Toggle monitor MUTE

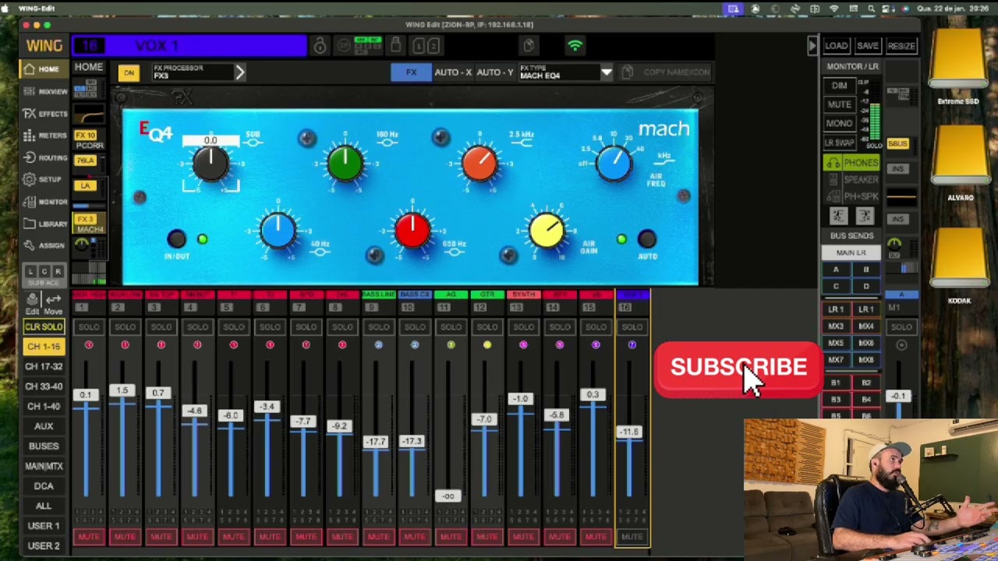[839, 104]
